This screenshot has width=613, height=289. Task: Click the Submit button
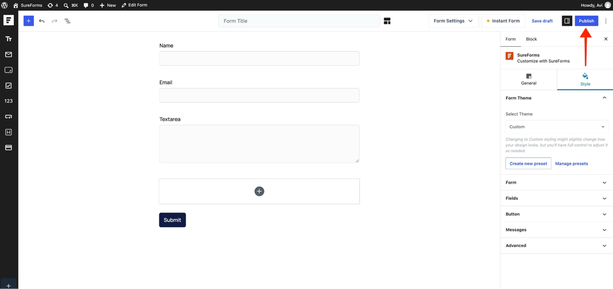coord(172,220)
